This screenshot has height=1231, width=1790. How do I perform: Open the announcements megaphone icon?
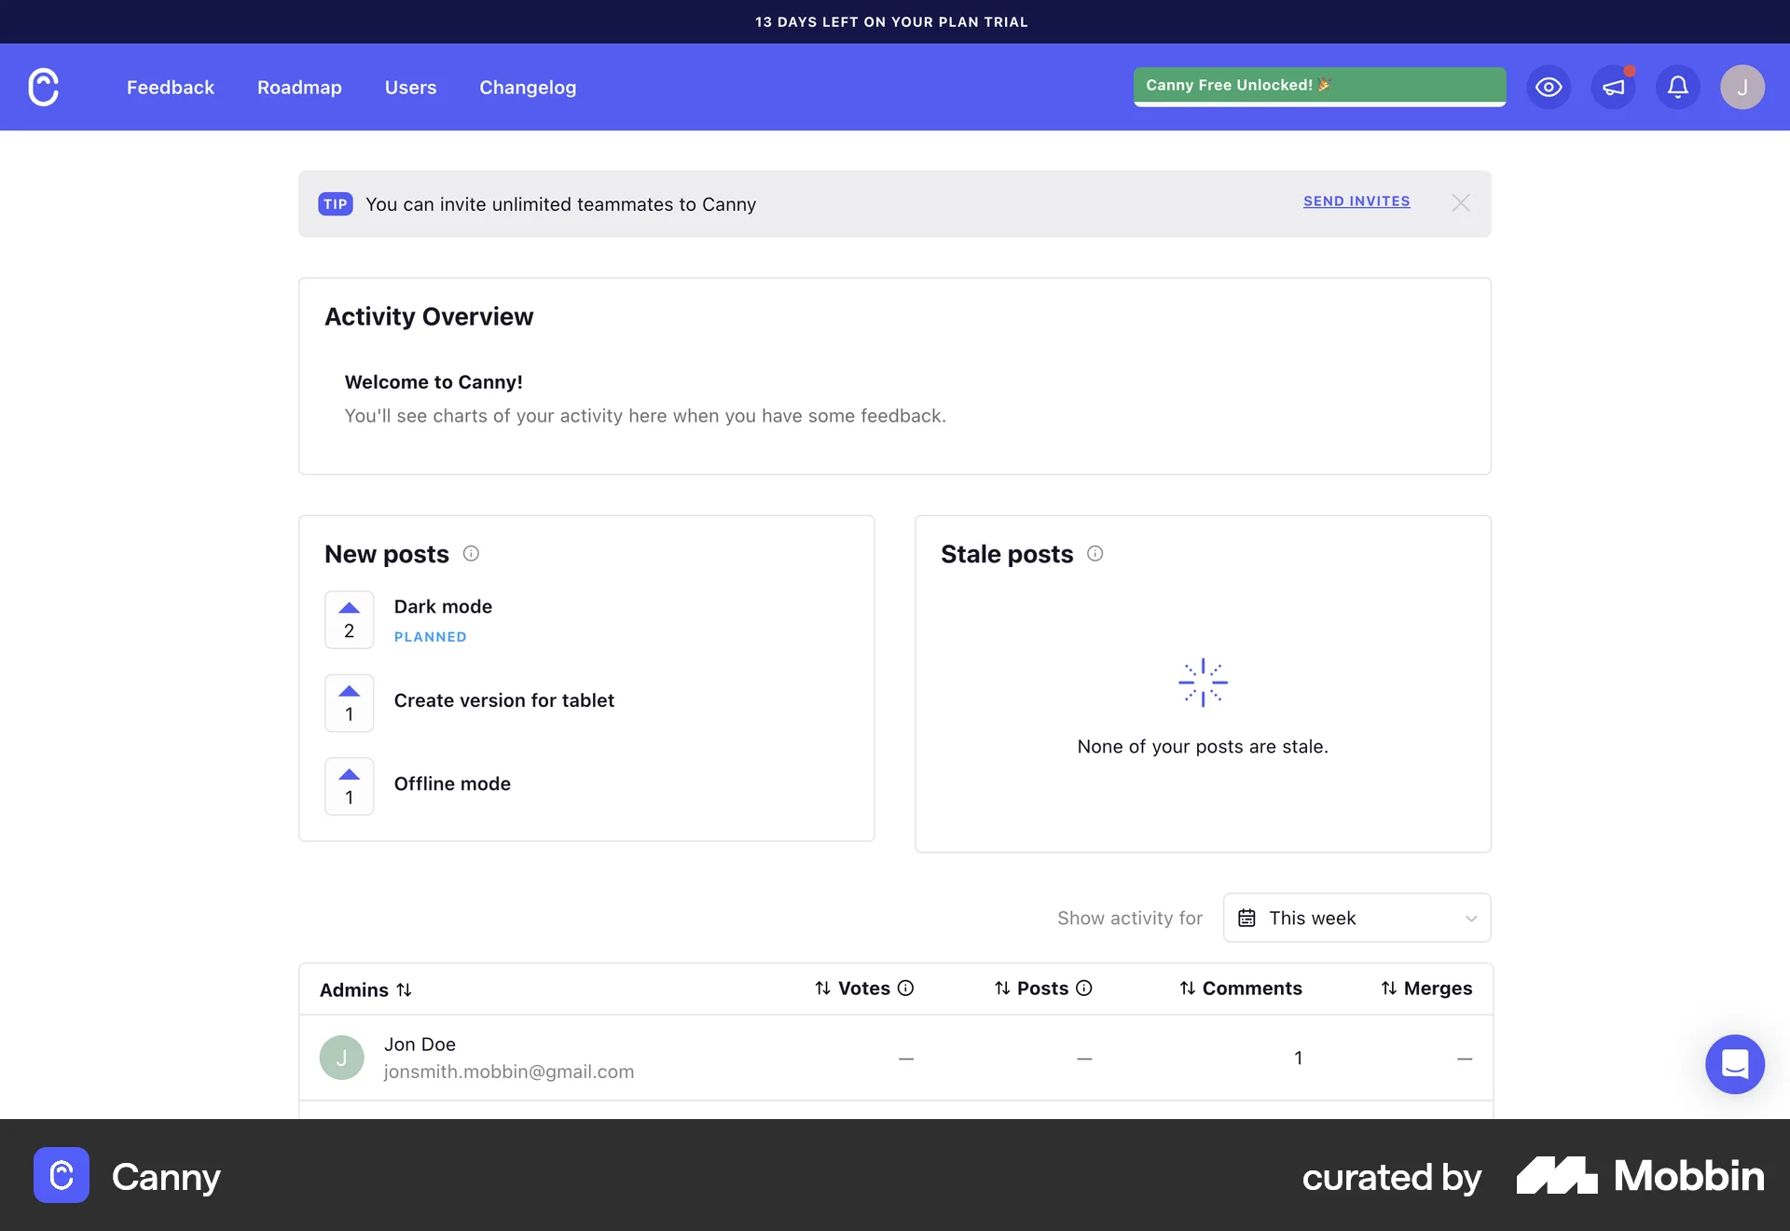[1613, 87]
